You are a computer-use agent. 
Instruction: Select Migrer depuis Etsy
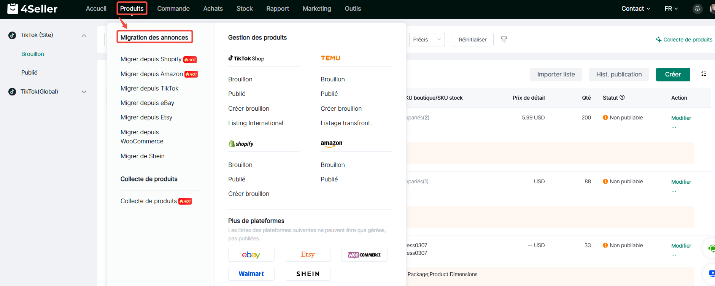146,117
